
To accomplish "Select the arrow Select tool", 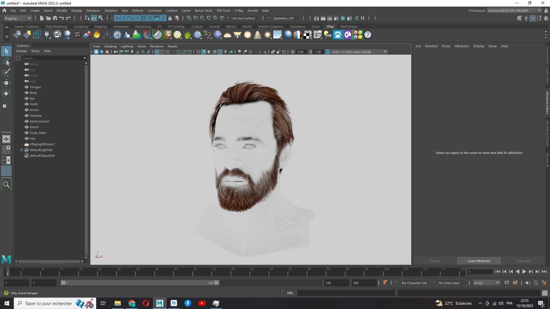I will (x=6, y=51).
